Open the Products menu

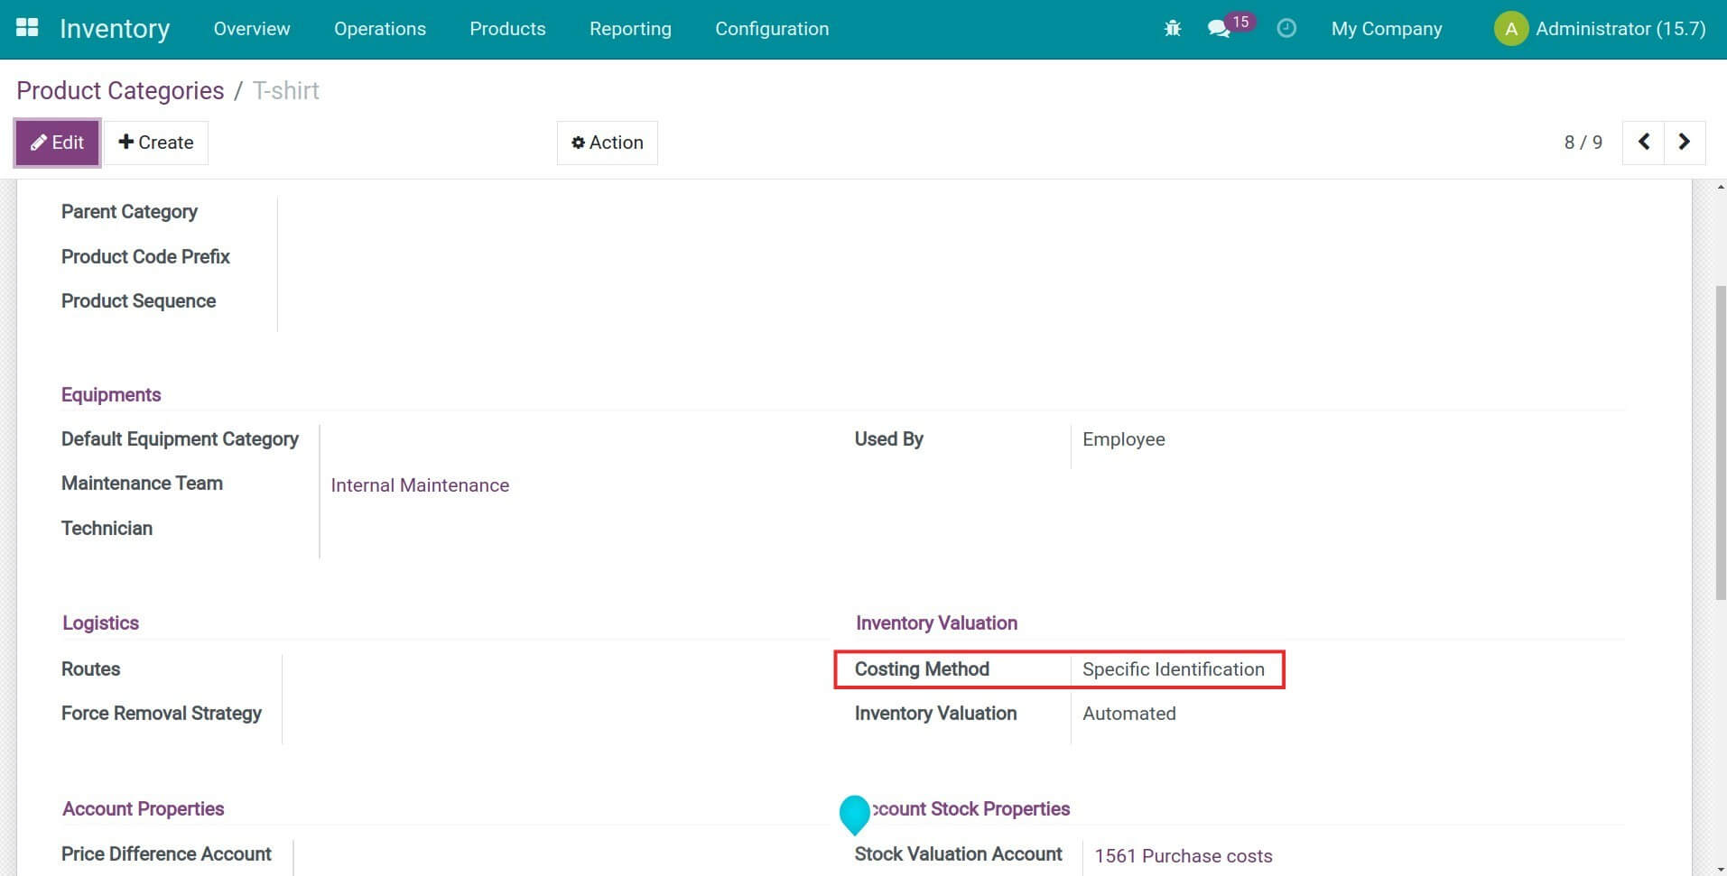507,28
